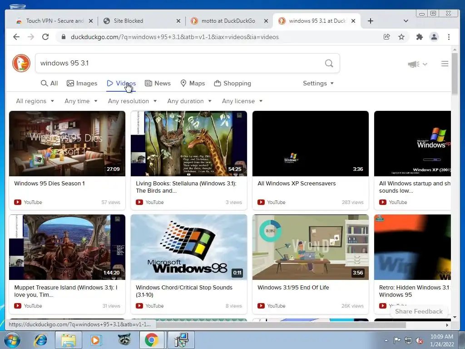Select the Shopping search category
Viewport: 465px width, 349px height.
tap(232, 84)
